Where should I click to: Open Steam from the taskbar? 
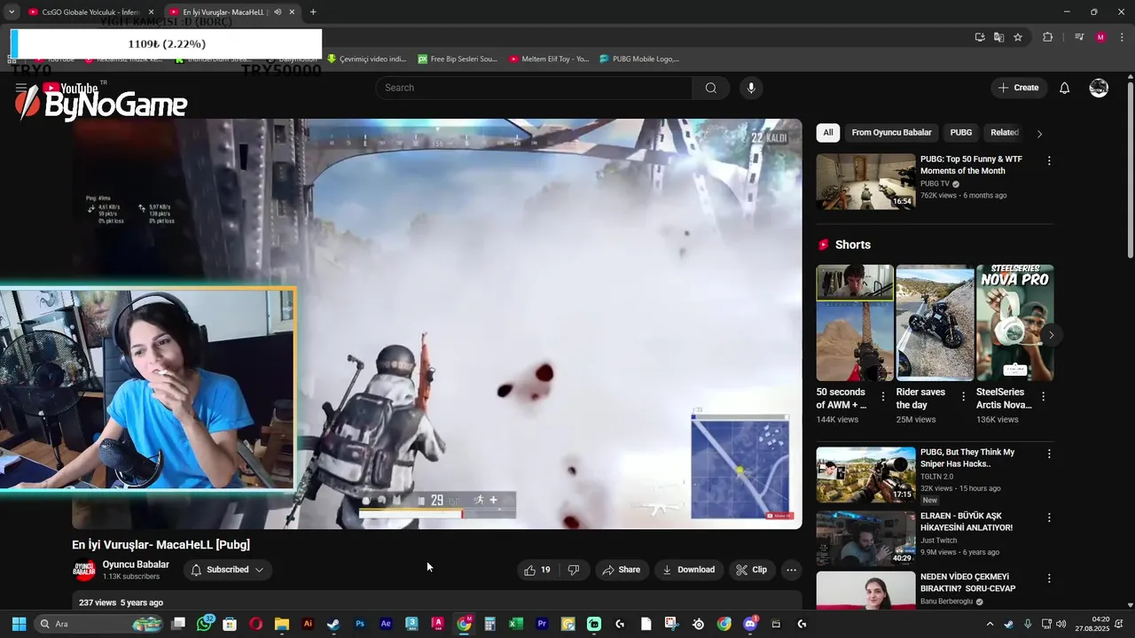(x=333, y=624)
